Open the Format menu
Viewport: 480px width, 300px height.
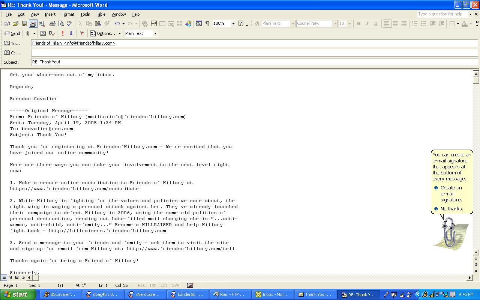point(68,14)
